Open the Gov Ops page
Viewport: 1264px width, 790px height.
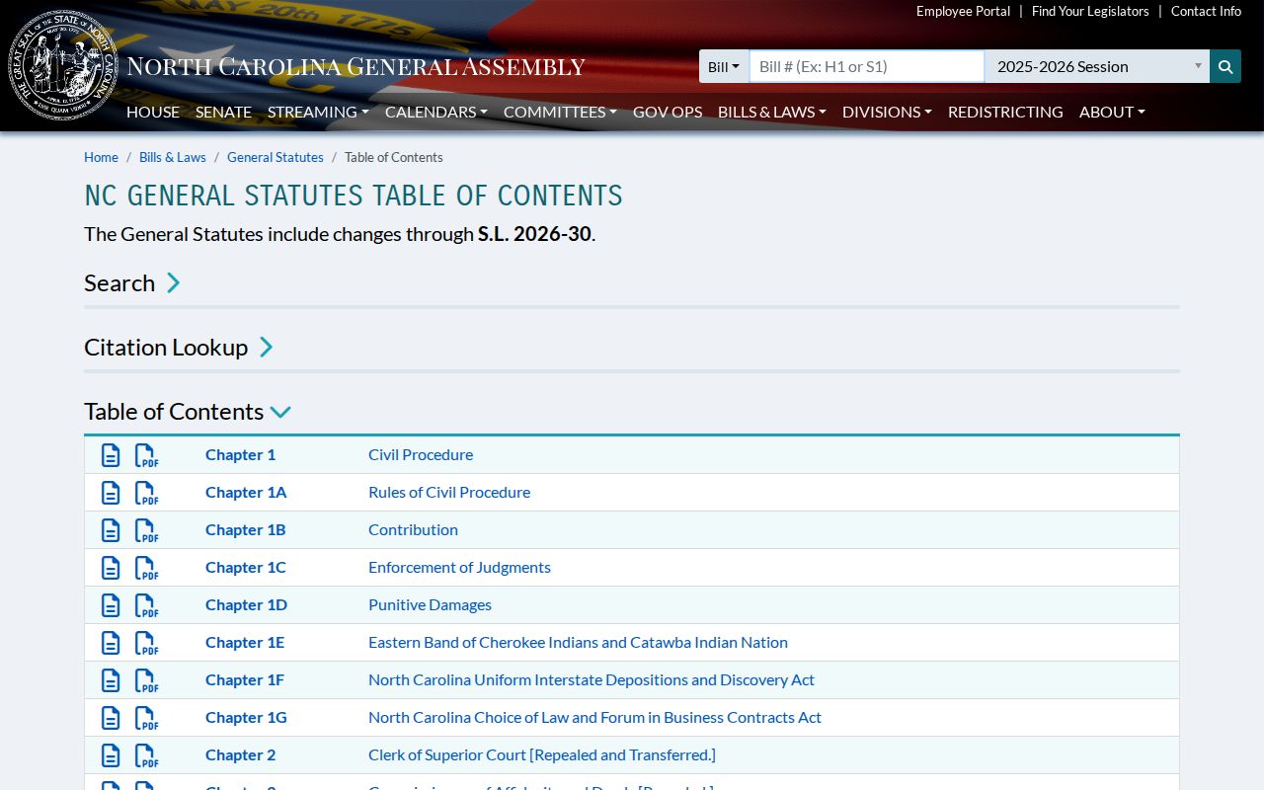(668, 112)
